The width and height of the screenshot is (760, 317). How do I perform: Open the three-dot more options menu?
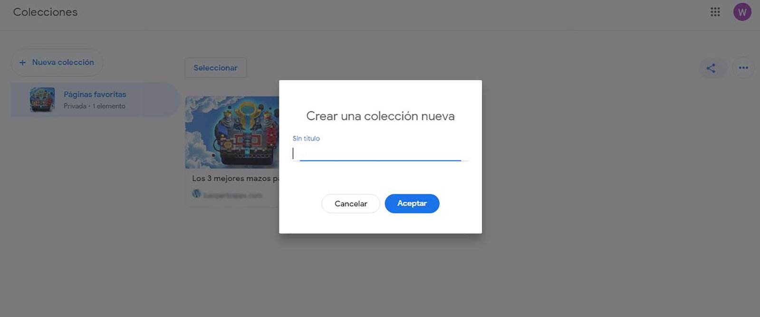743,68
